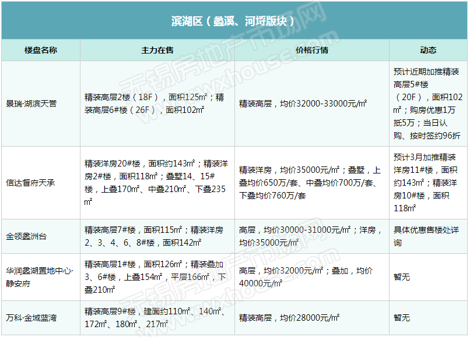Select the 楼盘名称 column header
This screenshot has height=337, width=470.
[41, 50]
